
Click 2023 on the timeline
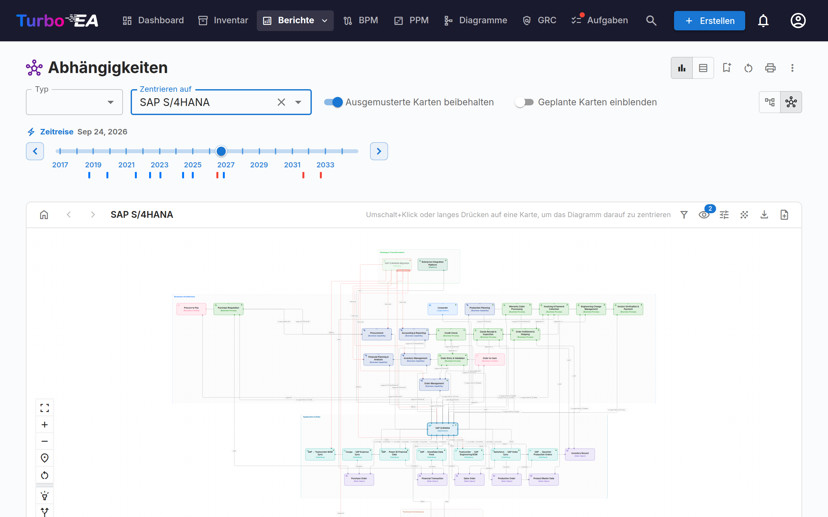[159, 165]
